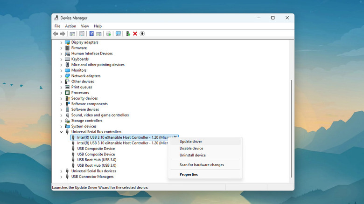Screen dimensions: 364x204
Task: Open the View menu
Action: click(84, 26)
